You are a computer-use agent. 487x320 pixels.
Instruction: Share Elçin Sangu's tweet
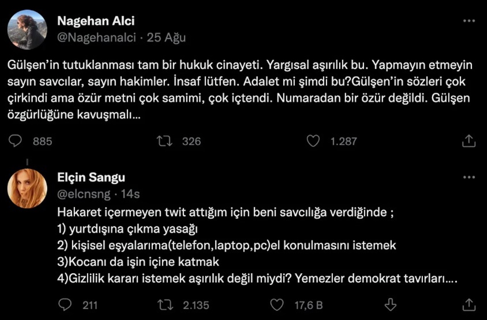pos(469,304)
